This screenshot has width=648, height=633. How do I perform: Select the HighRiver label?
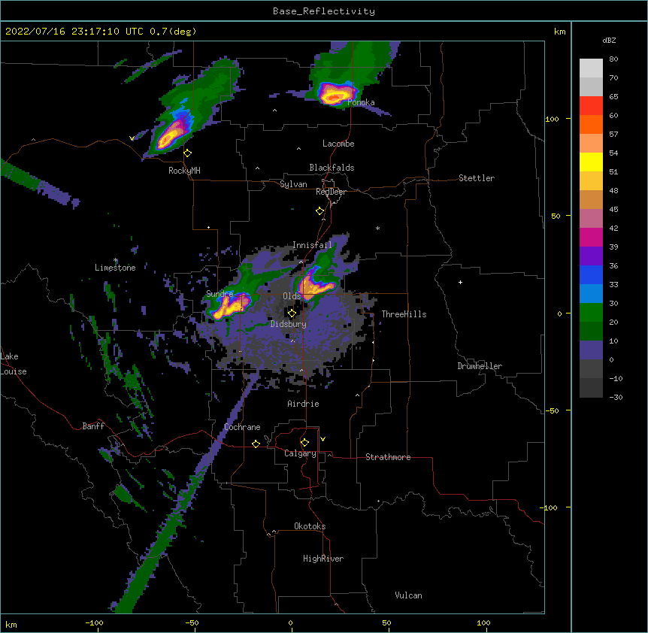pos(323,559)
